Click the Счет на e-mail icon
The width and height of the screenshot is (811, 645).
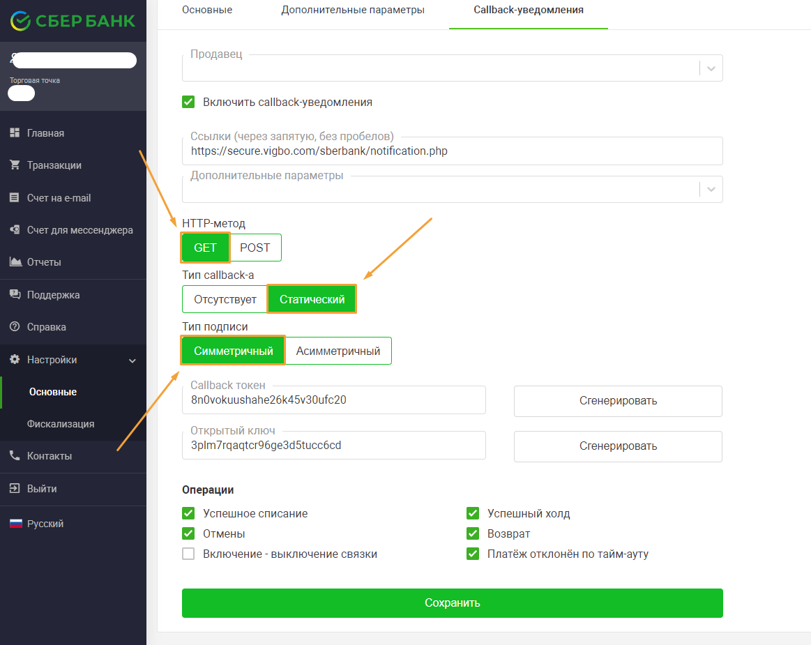click(15, 197)
